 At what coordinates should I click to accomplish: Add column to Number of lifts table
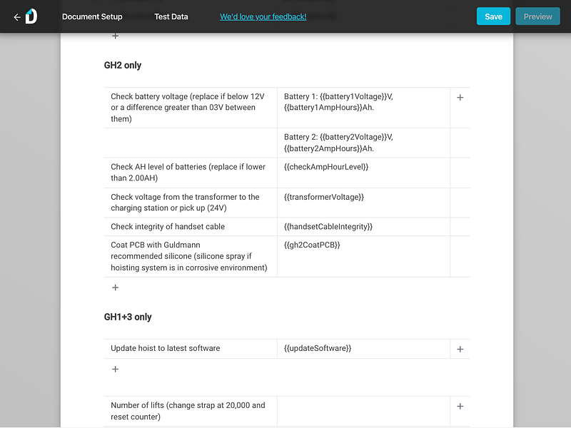pos(460,406)
